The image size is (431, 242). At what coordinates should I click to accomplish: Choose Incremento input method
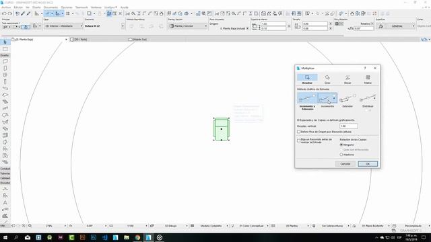[327, 98]
